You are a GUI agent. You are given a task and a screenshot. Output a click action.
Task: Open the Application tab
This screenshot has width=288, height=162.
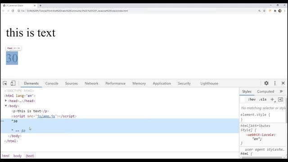(x=162, y=83)
